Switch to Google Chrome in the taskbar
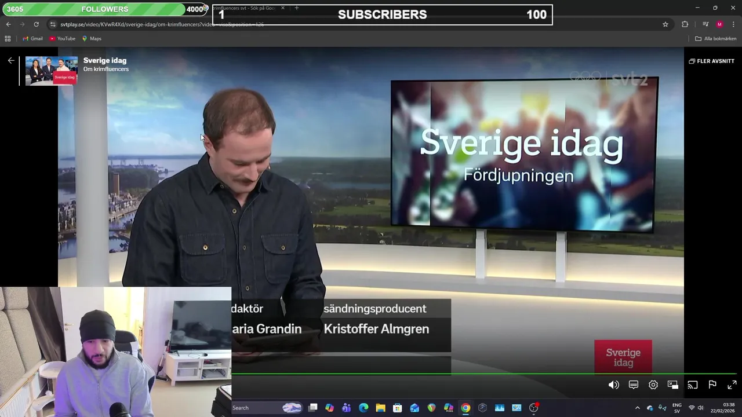 click(x=465, y=408)
